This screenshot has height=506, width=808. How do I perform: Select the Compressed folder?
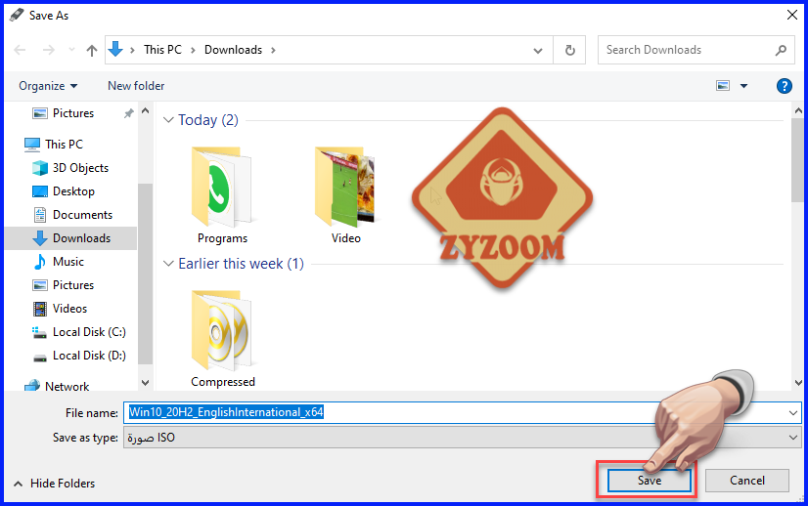pyautogui.click(x=223, y=339)
